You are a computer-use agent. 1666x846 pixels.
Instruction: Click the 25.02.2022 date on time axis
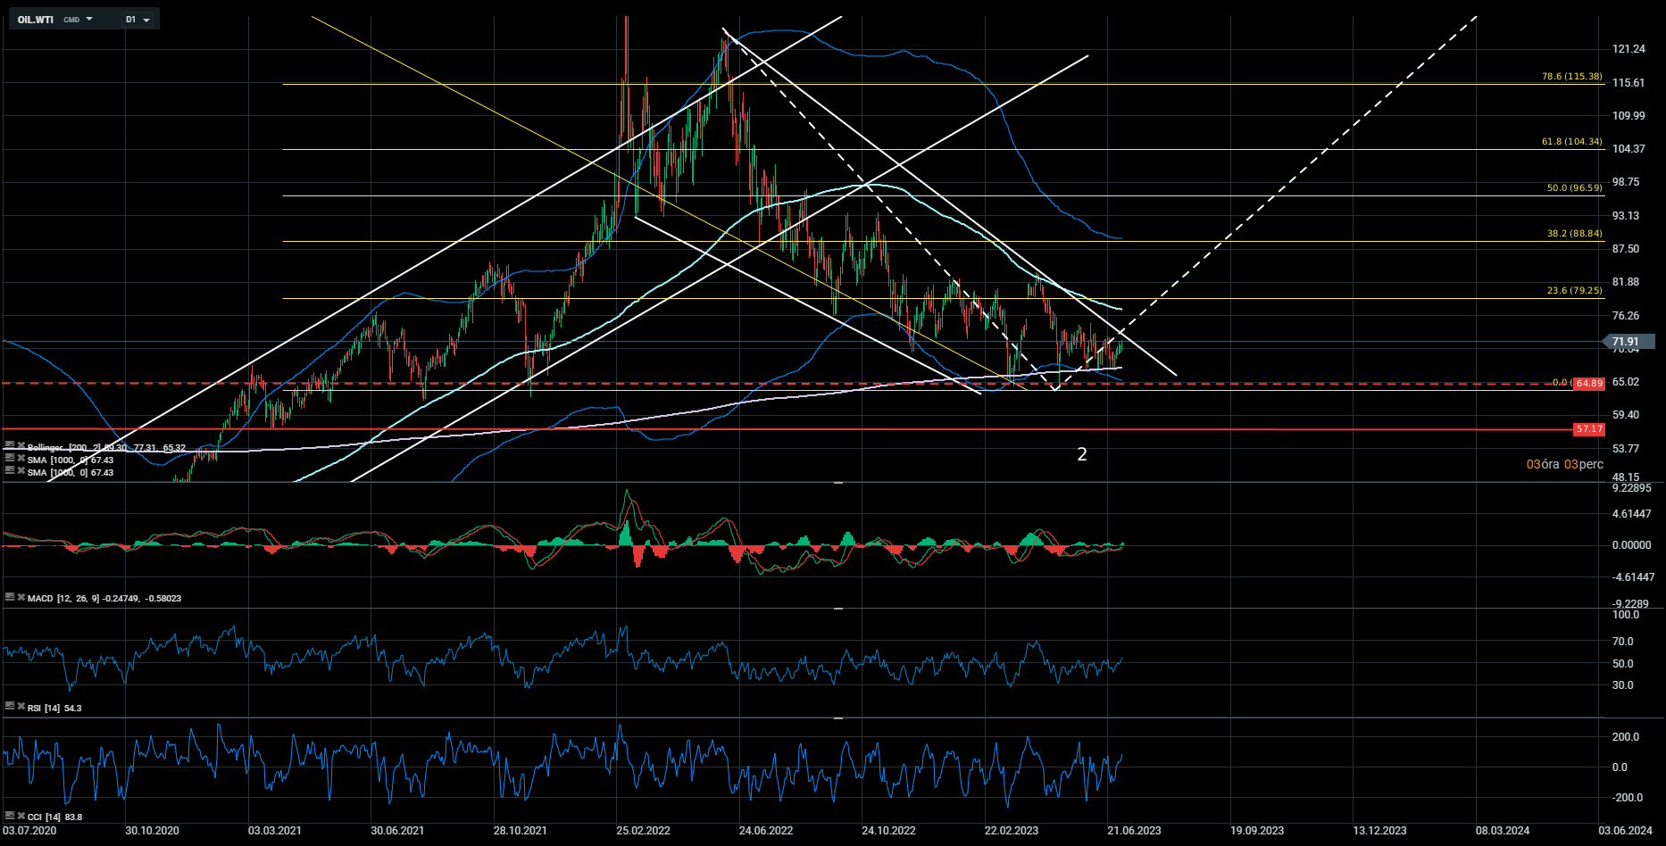click(643, 831)
